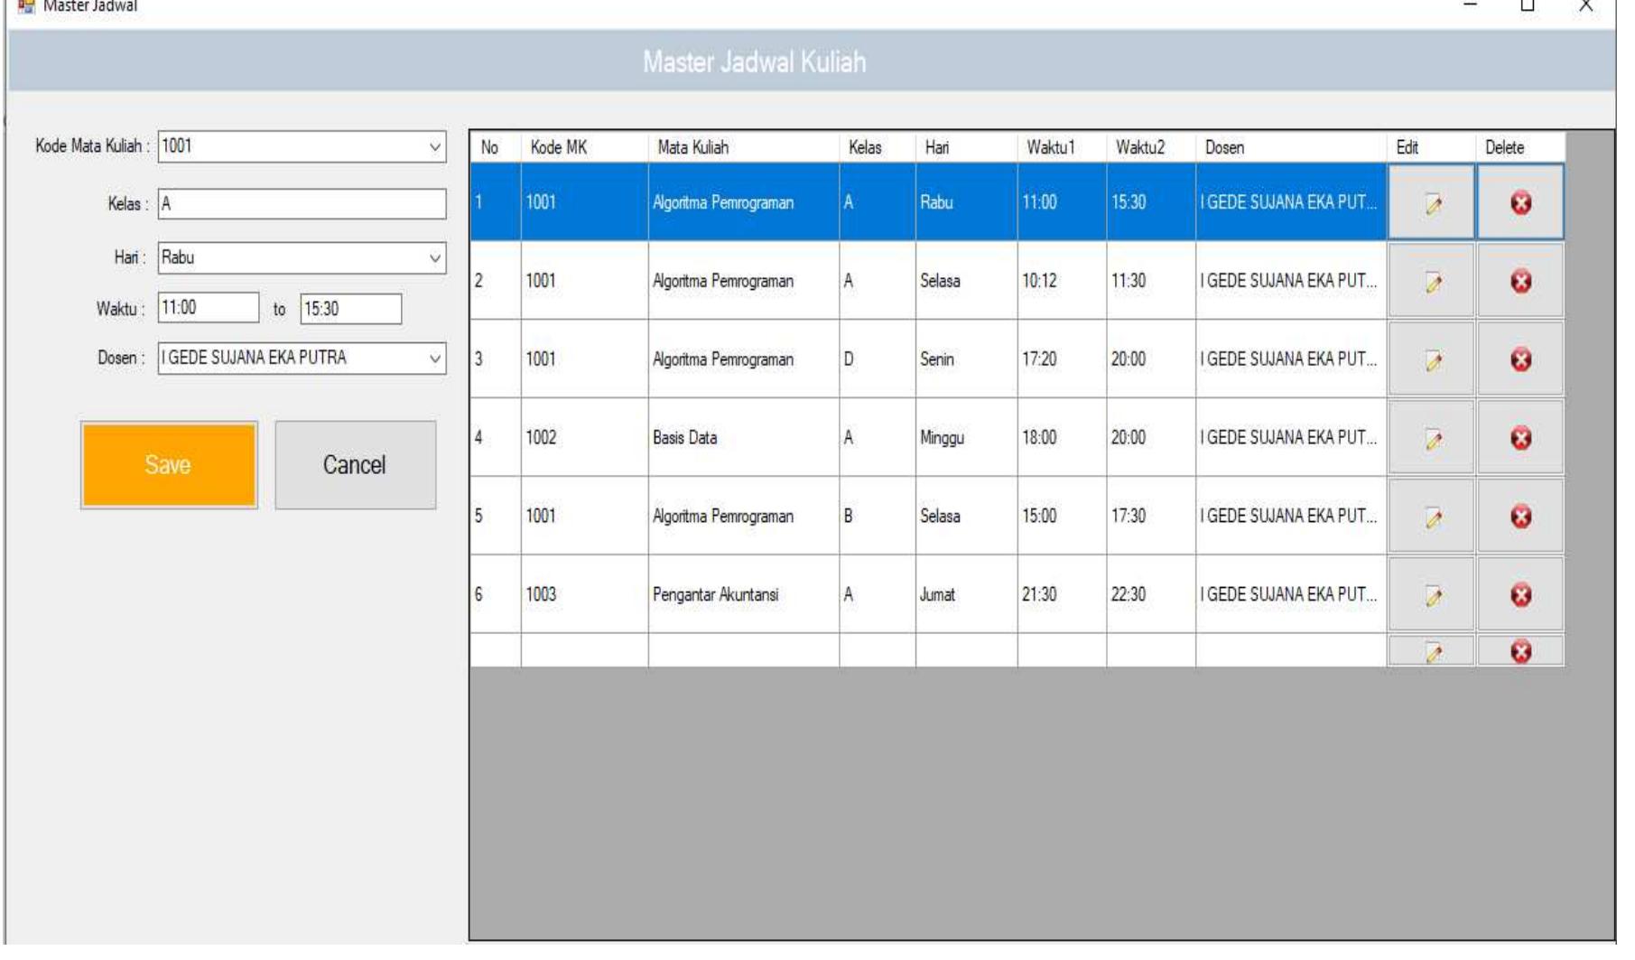Select the '1002' code cell
This screenshot has height=960, width=1635.
585,438
